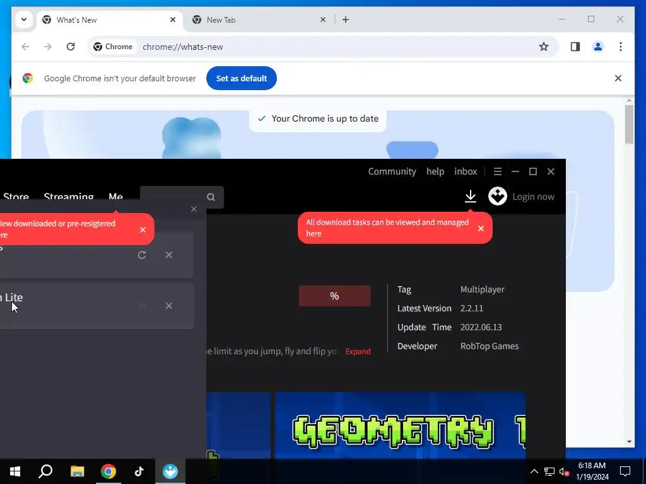This screenshot has width=646, height=484.
Task: Click the version 2.2.11 value
Action: pyautogui.click(x=472, y=308)
